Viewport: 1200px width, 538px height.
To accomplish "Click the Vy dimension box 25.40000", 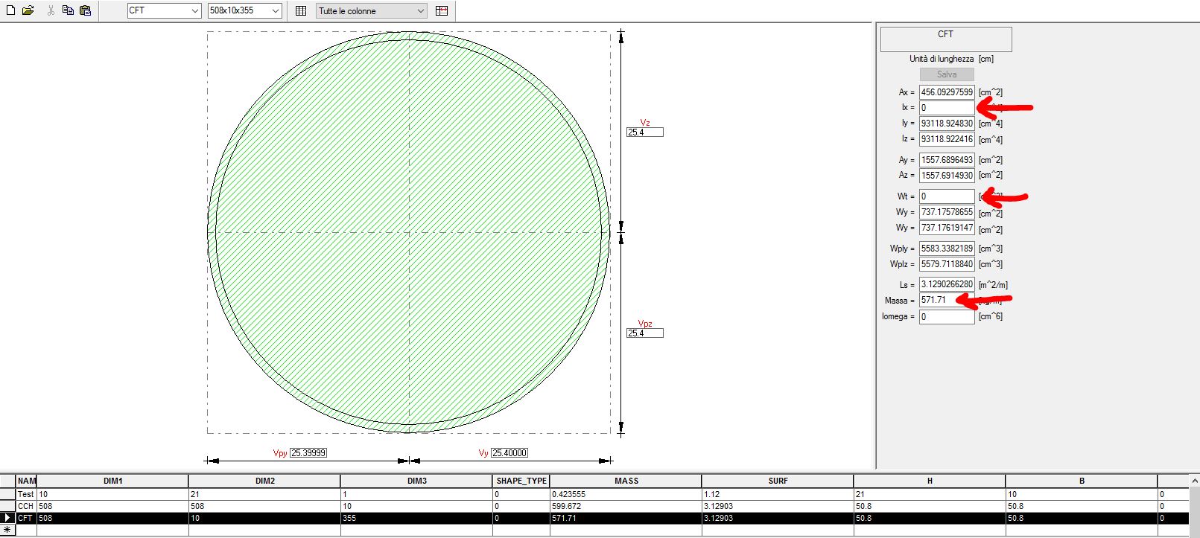I will click(x=509, y=452).
